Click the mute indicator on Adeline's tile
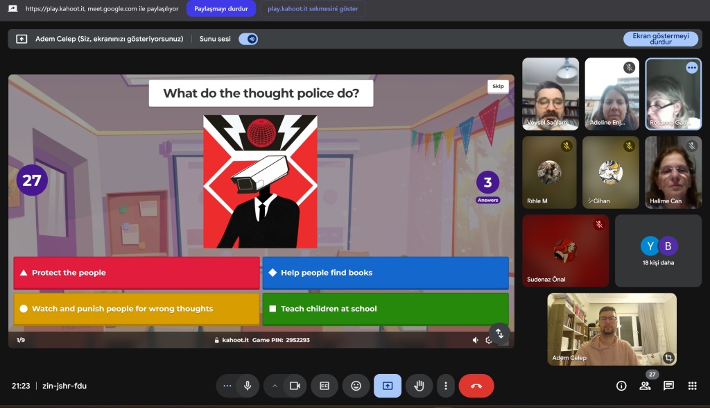710x408 pixels. point(629,67)
